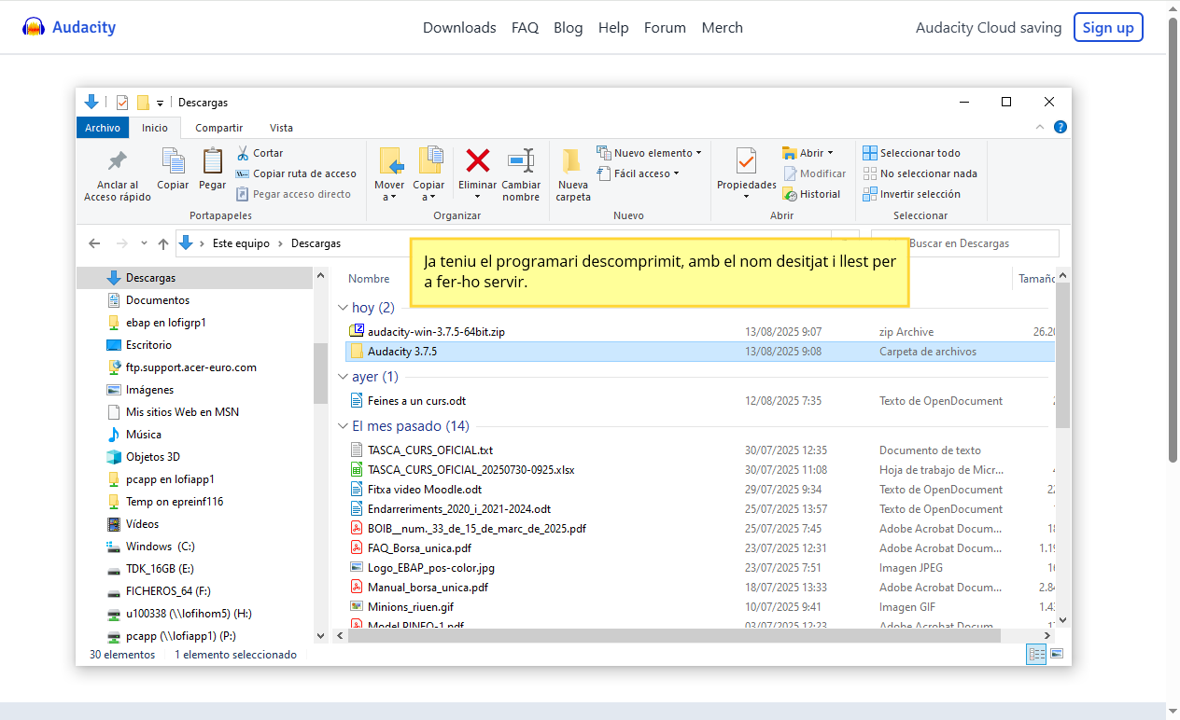Collapse the ayer (1) group
Image resolution: width=1180 pixels, height=720 pixels.
(342, 377)
